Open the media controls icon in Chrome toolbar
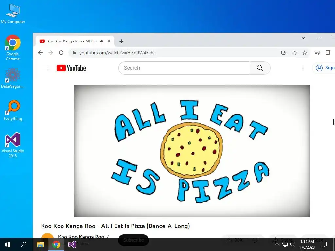This screenshot has width=335, height=251. click(317, 53)
